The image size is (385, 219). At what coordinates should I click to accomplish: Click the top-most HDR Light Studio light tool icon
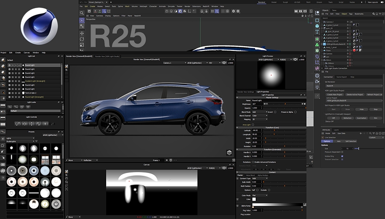click(3, 60)
